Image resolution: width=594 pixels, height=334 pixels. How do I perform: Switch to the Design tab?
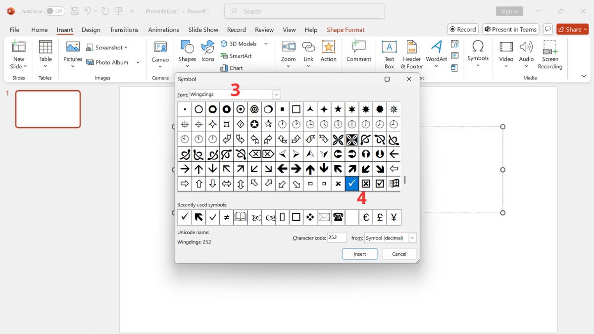click(91, 30)
